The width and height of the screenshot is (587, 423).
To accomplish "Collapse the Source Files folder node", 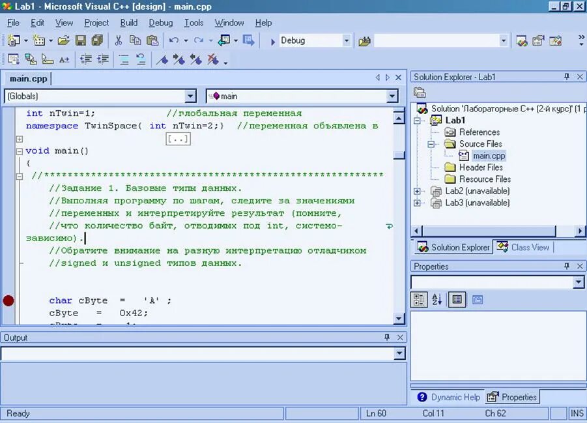I will pyautogui.click(x=431, y=144).
